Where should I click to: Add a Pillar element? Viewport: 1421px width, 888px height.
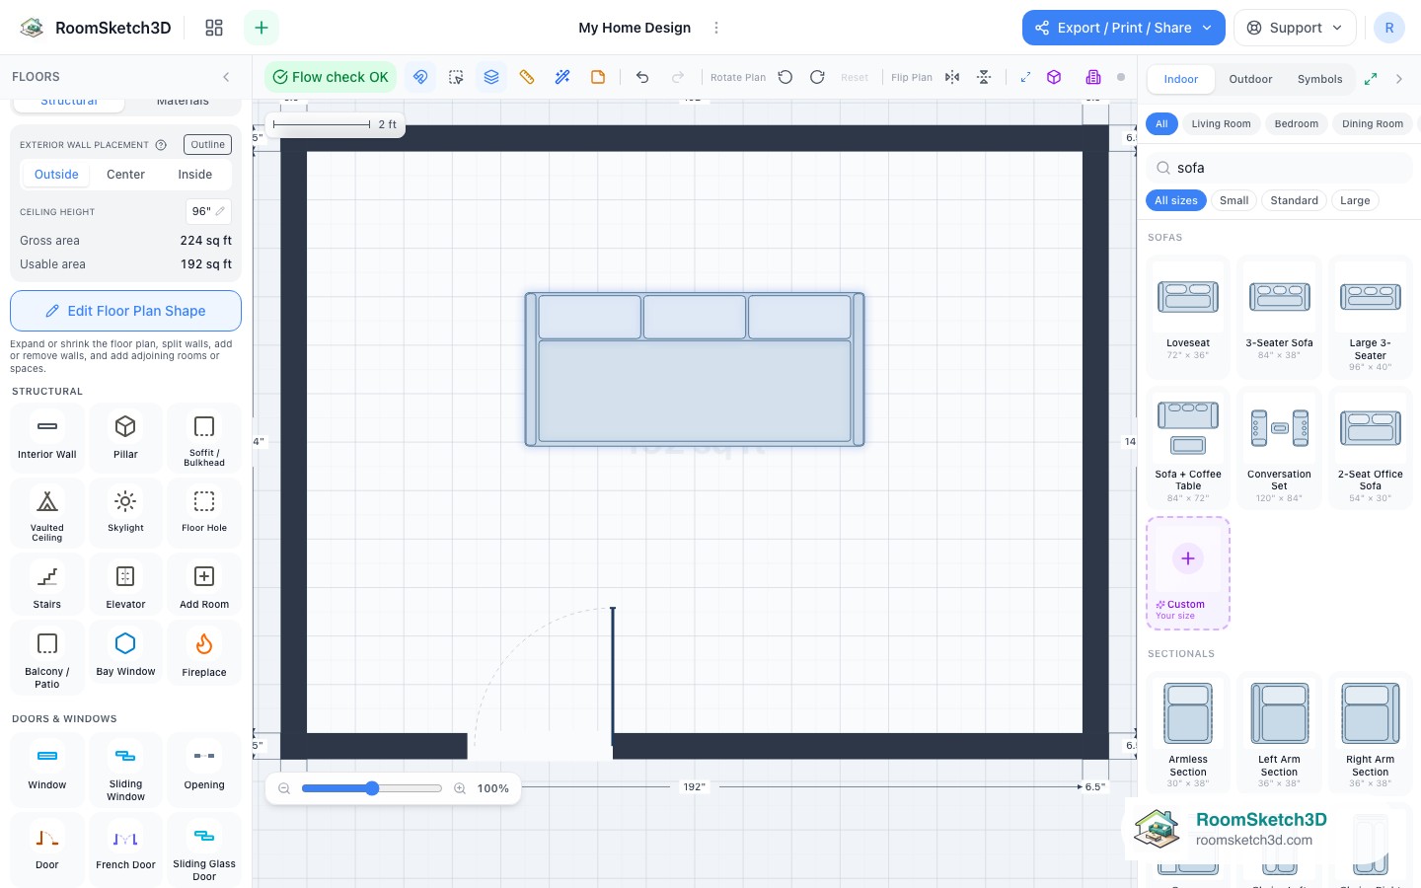coord(125,437)
